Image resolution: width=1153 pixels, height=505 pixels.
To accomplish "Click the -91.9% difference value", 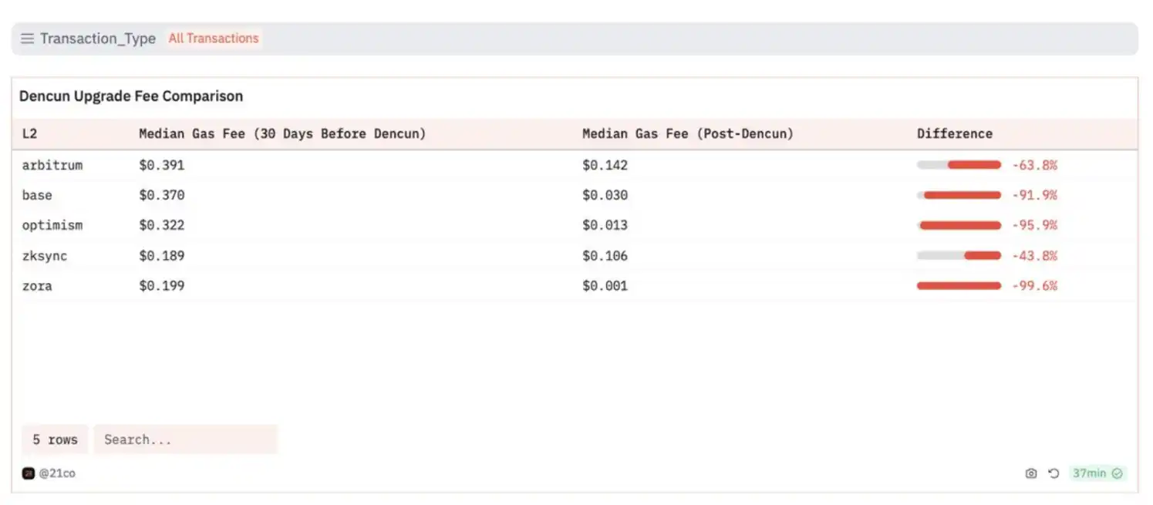I will (1034, 195).
